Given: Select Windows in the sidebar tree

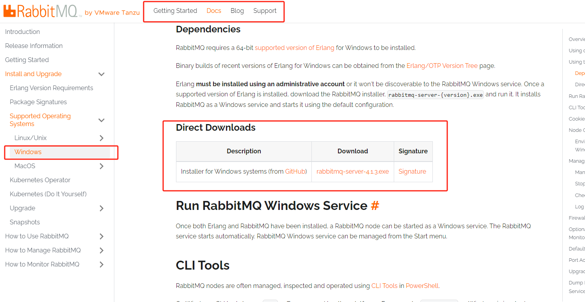Looking at the screenshot, I should [28, 152].
